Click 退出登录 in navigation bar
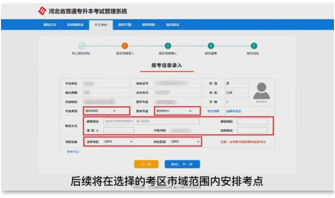Screen dimensions: 335x198 [x=173, y=24]
